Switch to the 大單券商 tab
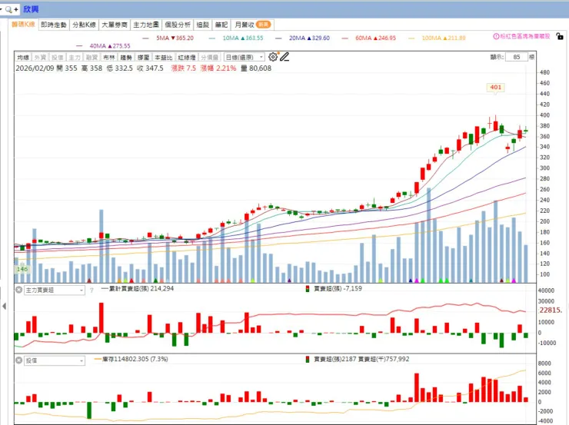This screenshot has width=569, height=425. [x=115, y=25]
